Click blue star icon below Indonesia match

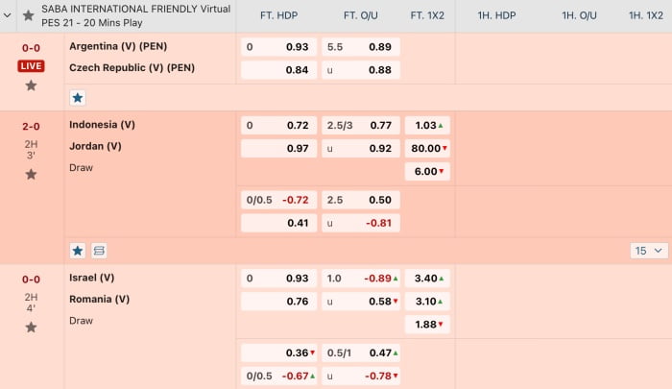78,251
